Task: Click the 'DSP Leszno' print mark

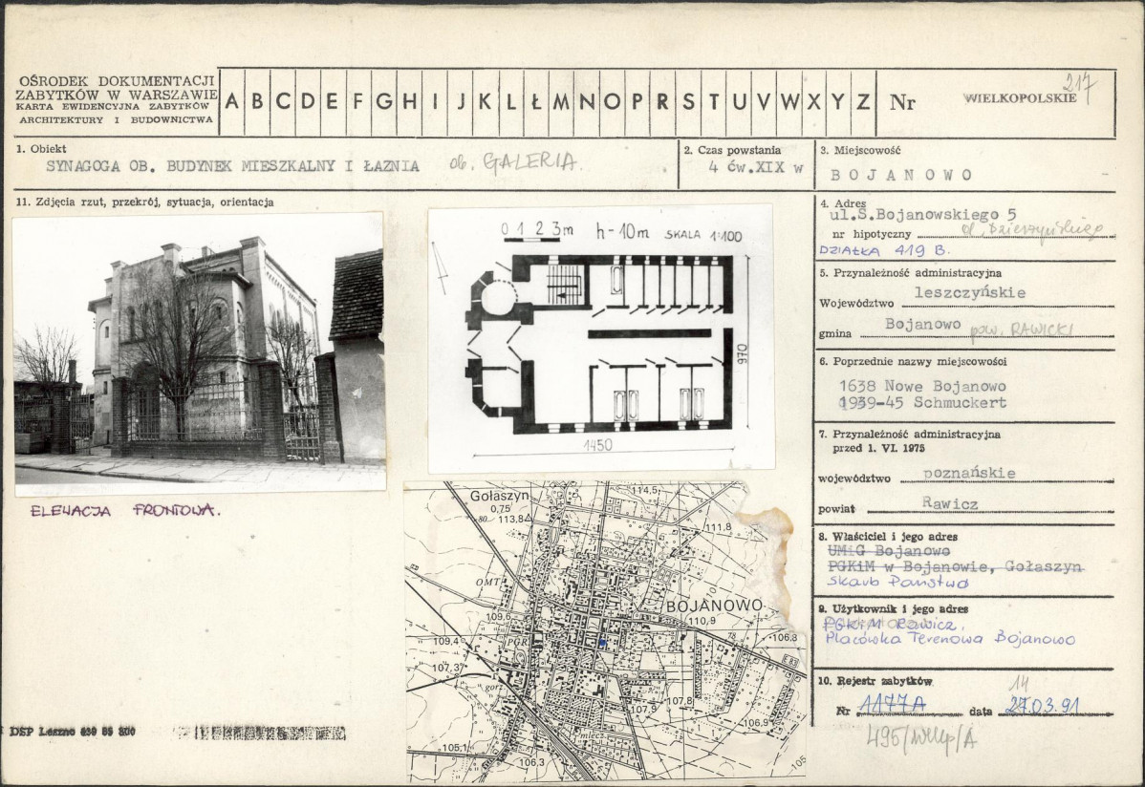Action: (x=73, y=731)
